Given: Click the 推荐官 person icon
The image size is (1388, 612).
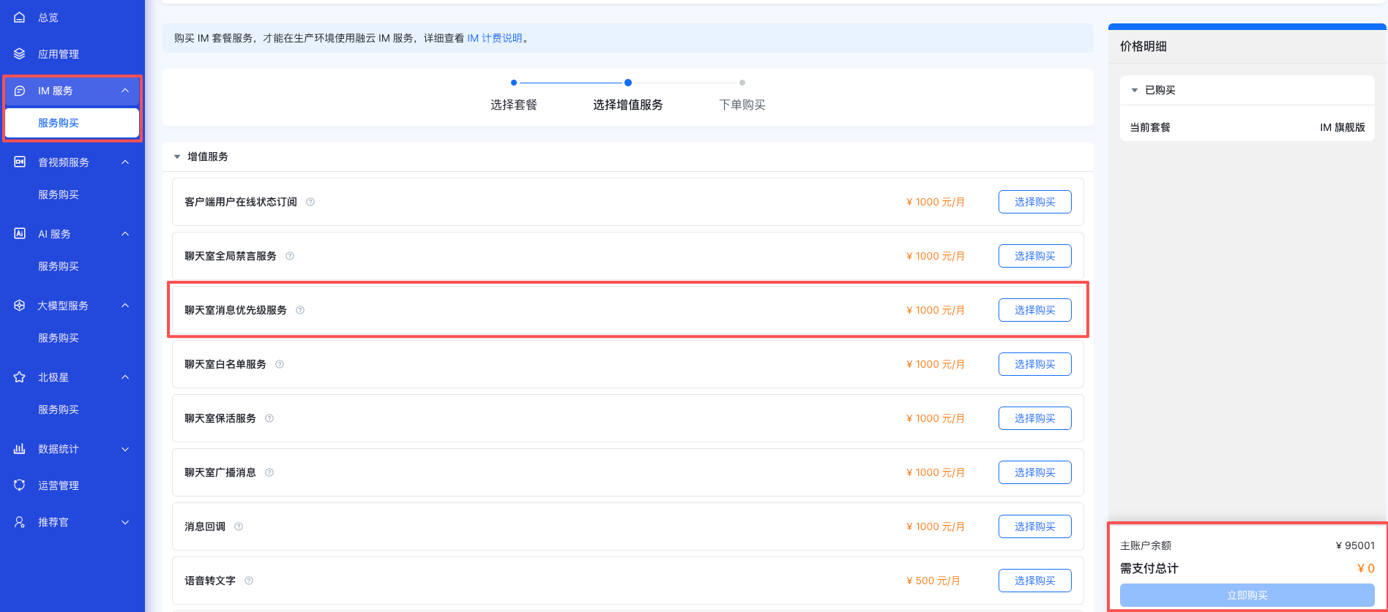Looking at the screenshot, I should click(20, 522).
